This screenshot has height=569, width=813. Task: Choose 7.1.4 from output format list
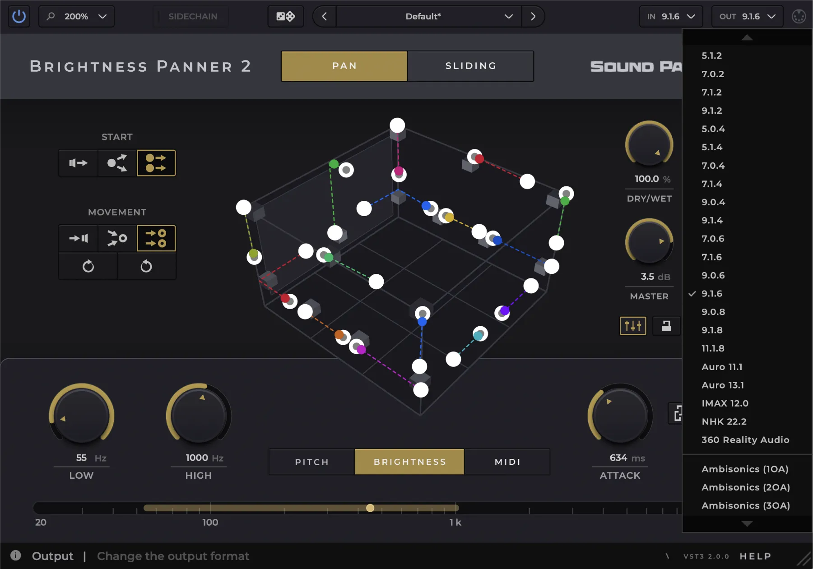point(747,184)
